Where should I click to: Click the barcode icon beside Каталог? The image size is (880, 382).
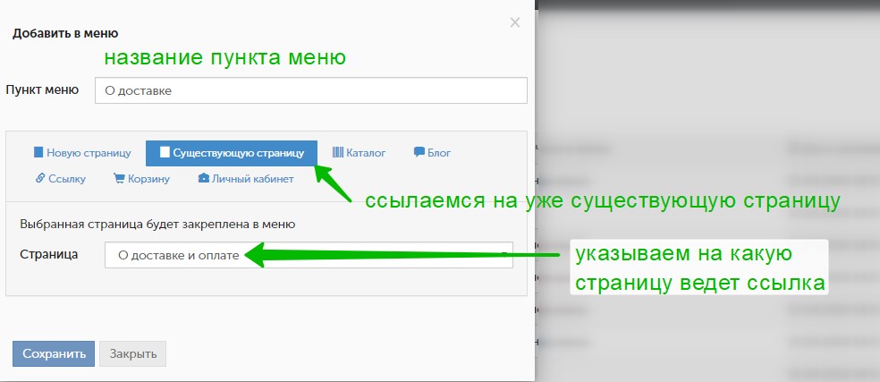coord(338,152)
